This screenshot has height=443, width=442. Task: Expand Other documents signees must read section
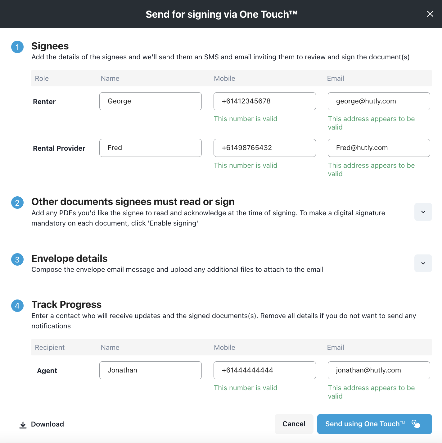[423, 212]
